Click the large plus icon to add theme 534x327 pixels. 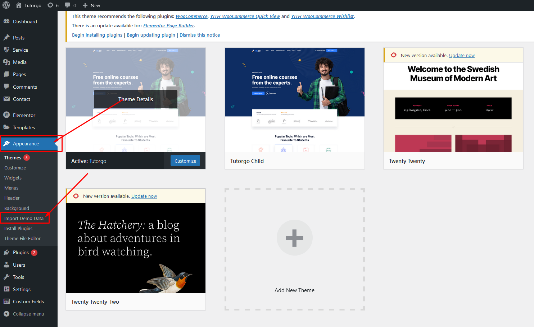(x=294, y=238)
